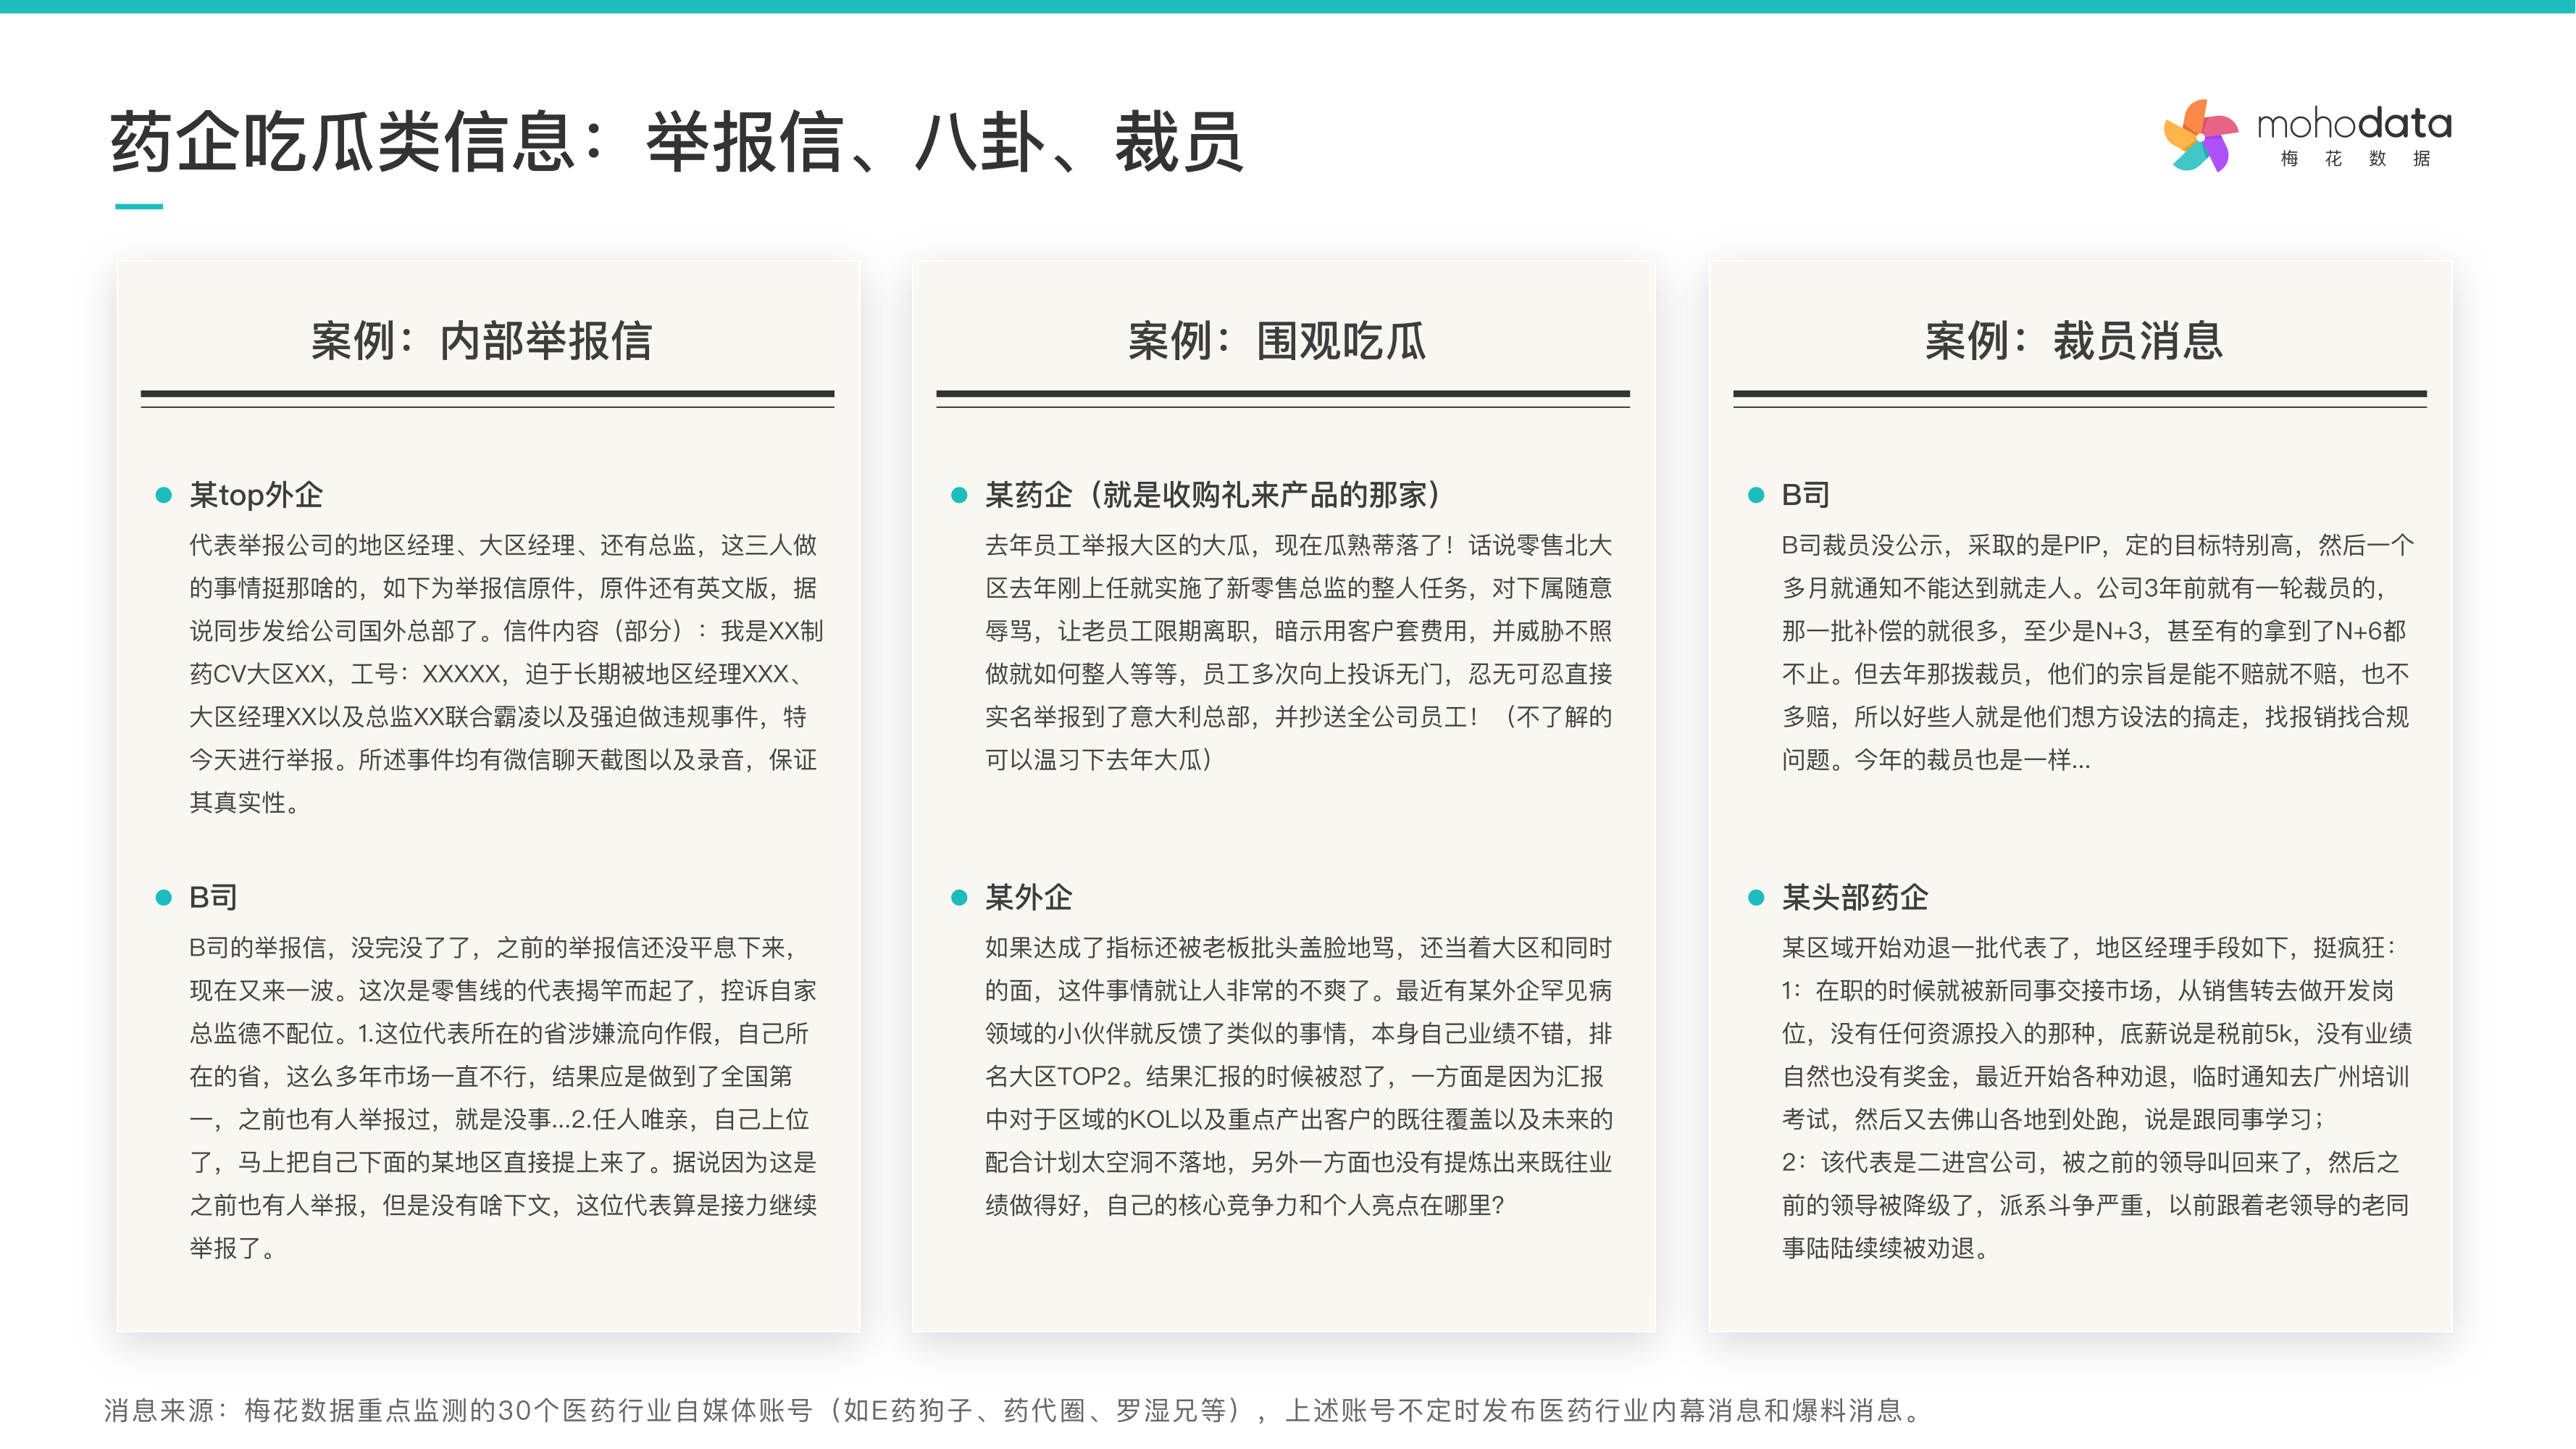Click the paragraph starting 去年员工举报大区的大瓜

coord(1298,652)
